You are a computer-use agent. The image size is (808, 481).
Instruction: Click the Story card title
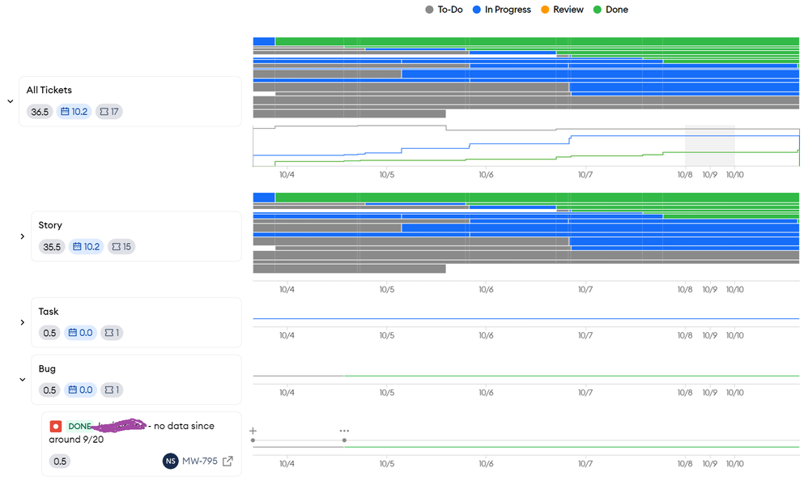[x=50, y=225]
